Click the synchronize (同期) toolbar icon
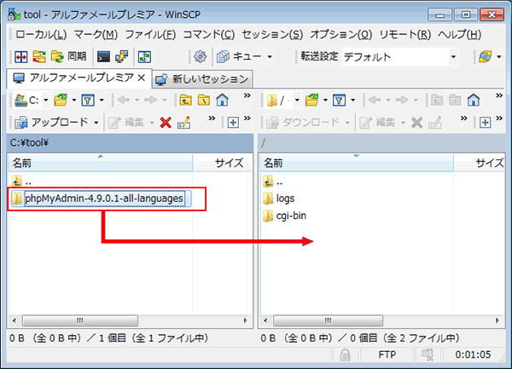 (67, 57)
